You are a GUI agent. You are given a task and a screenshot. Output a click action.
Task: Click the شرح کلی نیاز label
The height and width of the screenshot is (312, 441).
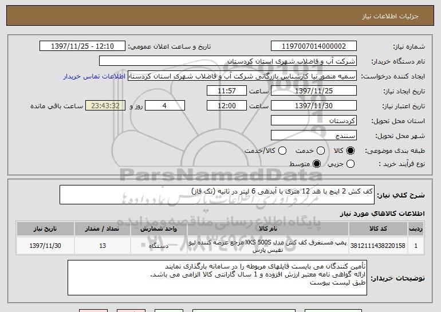point(401,195)
